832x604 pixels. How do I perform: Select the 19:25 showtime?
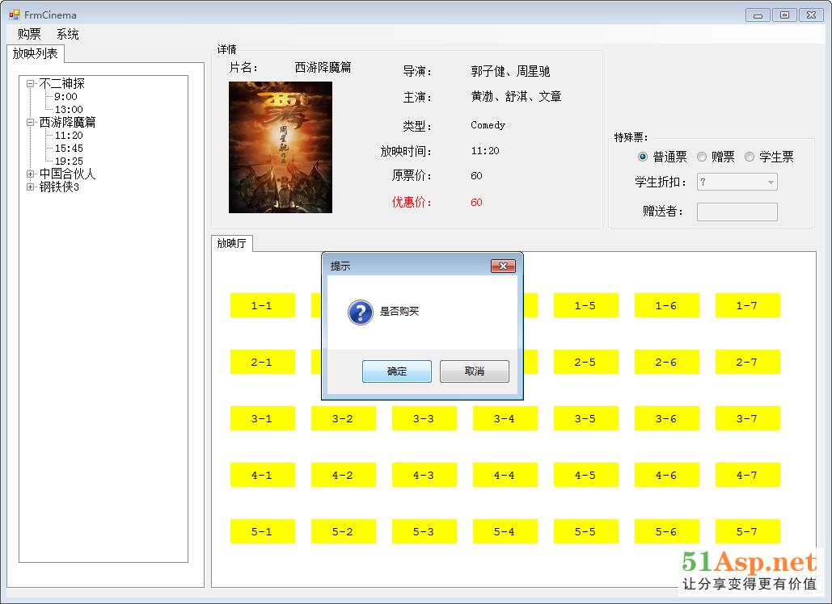[x=69, y=161]
